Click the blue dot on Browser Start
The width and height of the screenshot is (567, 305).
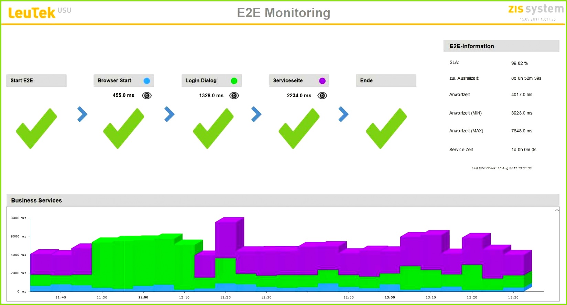(147, 81)
